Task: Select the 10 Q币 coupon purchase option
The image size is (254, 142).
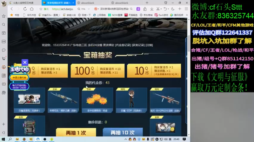Action: (x=154, y=71)
